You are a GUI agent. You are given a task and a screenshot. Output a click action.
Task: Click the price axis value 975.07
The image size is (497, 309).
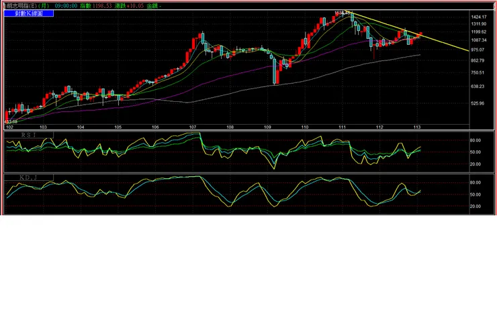(x=478, y=50)
